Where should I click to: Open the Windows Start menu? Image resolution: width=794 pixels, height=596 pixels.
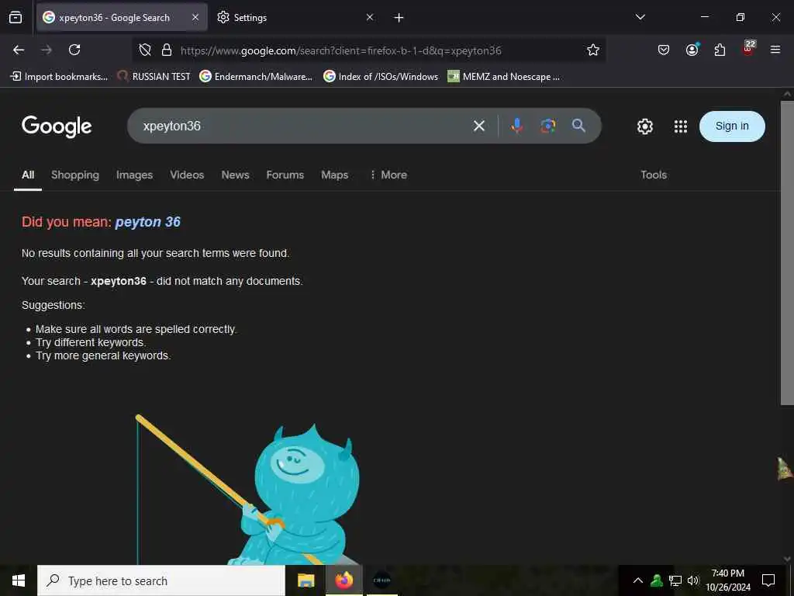(x=19, y=580)
